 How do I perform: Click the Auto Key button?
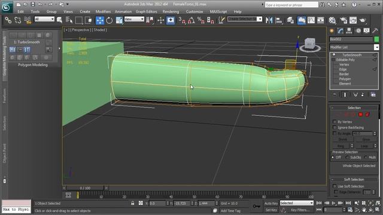[x=271, y=203]
